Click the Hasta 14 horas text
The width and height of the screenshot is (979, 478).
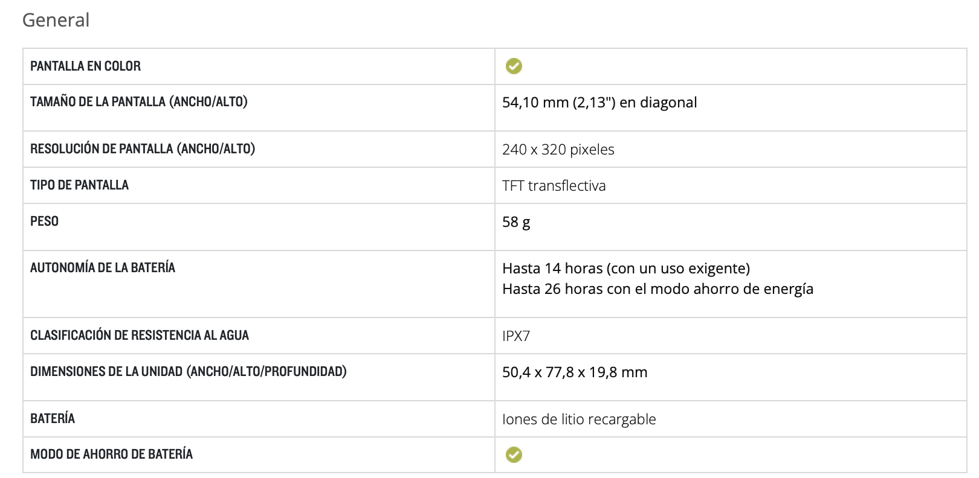(x=625, y=269)
